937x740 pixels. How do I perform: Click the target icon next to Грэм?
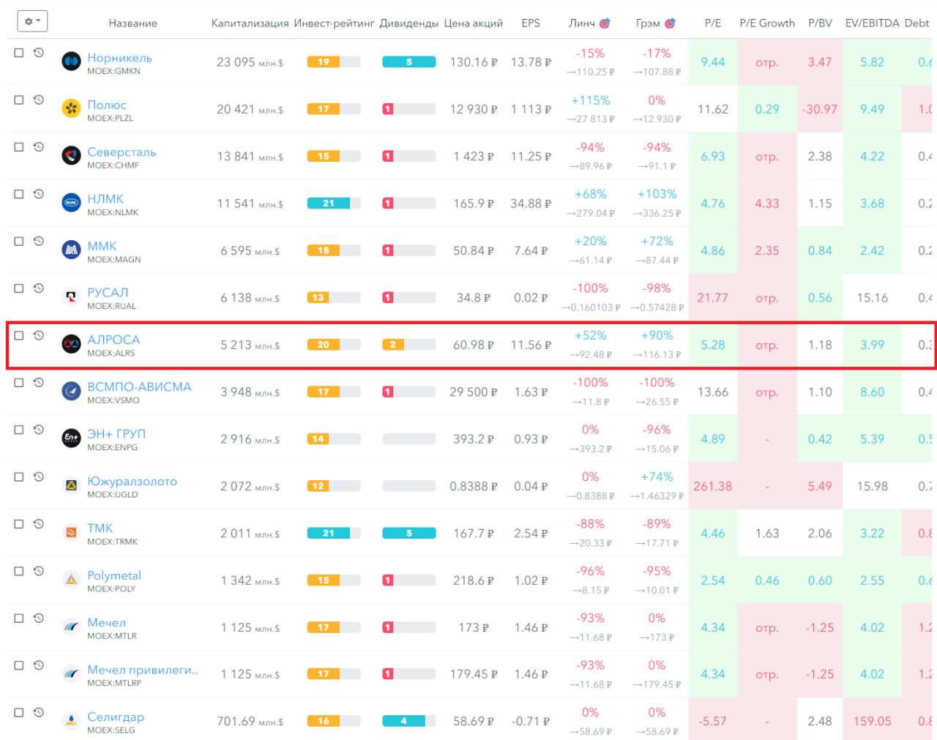[x=671, y=23]
